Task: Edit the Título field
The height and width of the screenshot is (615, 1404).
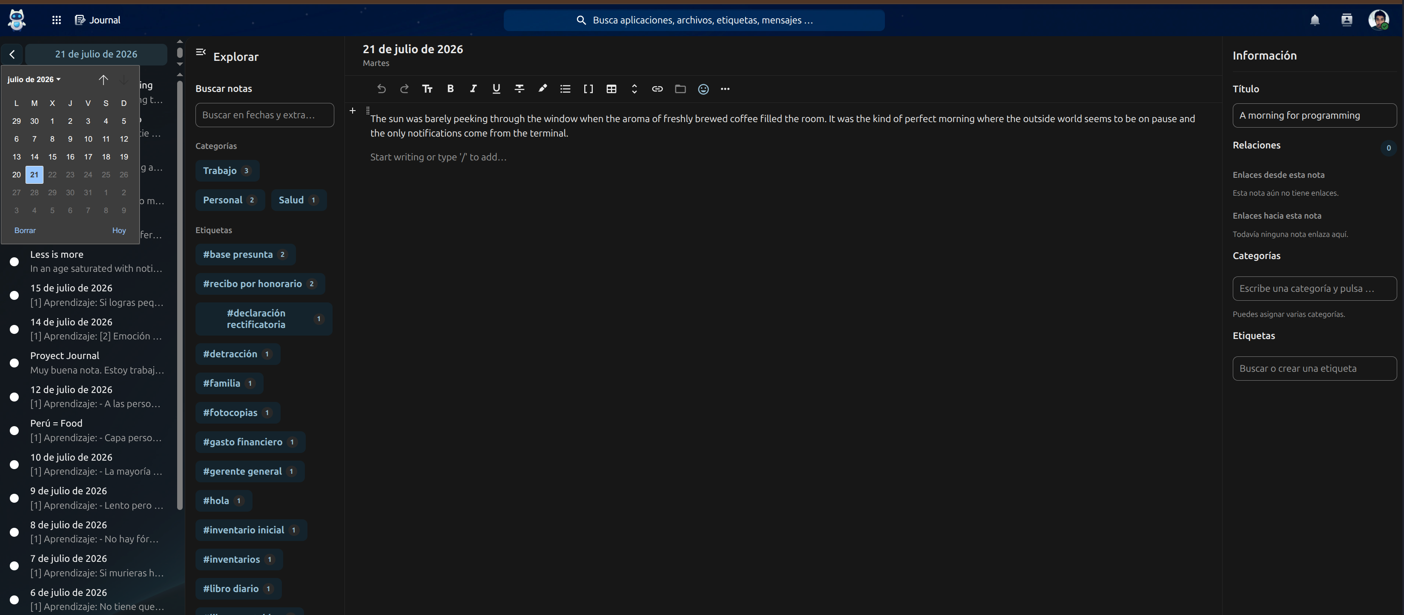Action: [1314, 115]
